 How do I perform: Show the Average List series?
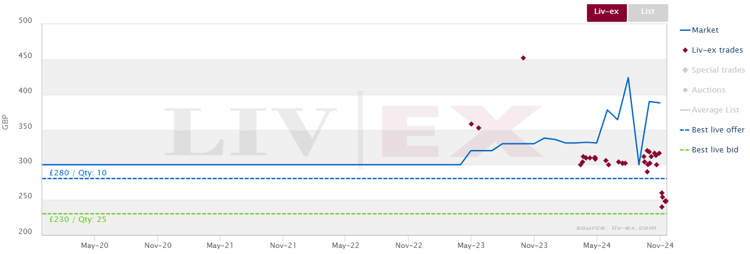click(710, 109)
